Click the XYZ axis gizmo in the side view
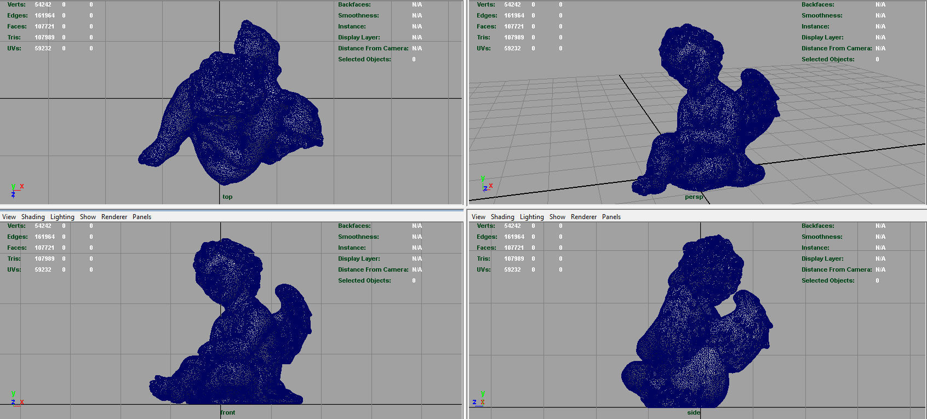 tap(479, 398)
